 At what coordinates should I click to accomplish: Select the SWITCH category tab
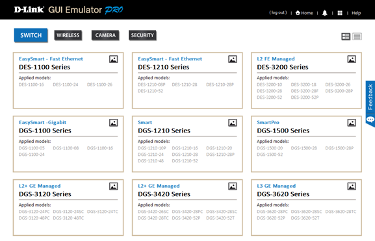pos(31,35)
